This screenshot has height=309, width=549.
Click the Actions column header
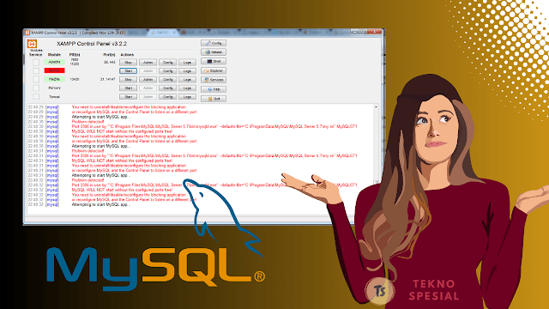point(127,55)
